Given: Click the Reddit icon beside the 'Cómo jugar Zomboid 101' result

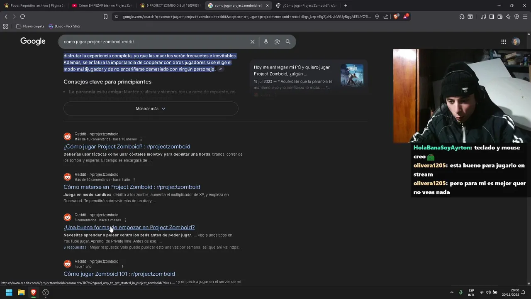Looking at the screenshot, I should coord(68,264).
